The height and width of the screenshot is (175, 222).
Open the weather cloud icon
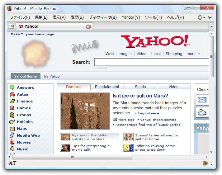pos(202,112)
